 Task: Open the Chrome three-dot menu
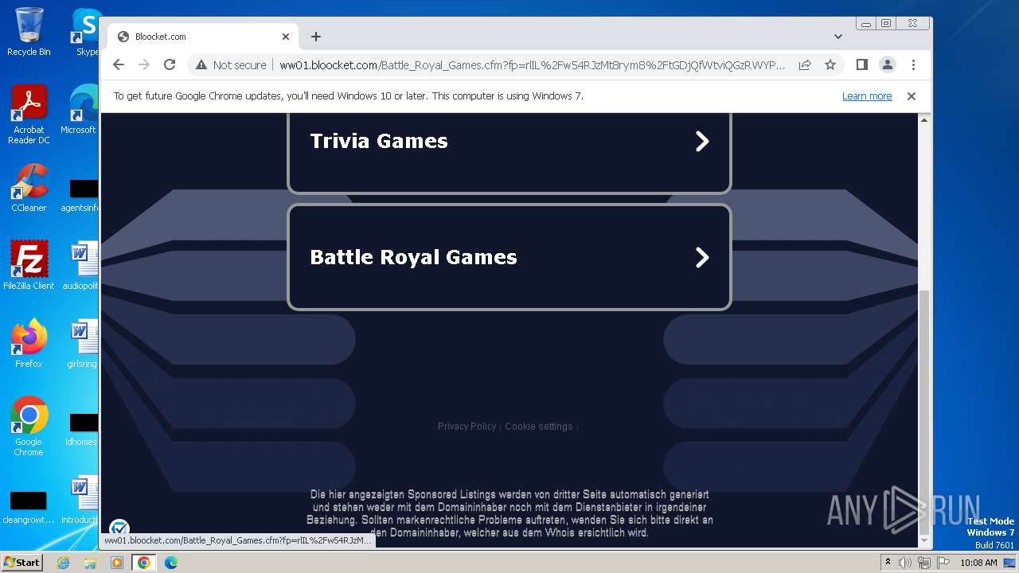pos(913,64)
